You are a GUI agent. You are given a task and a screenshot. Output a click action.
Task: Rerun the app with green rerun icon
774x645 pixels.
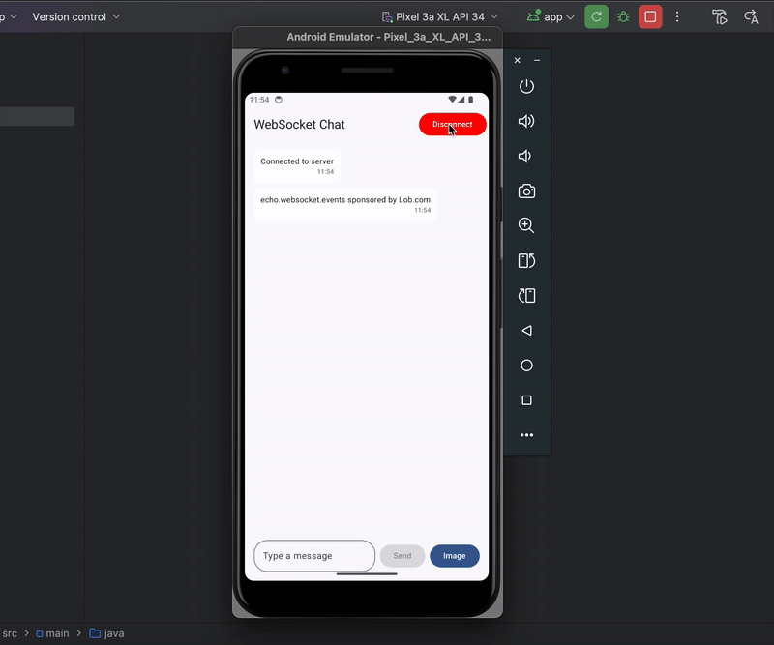tap(596, 16)
